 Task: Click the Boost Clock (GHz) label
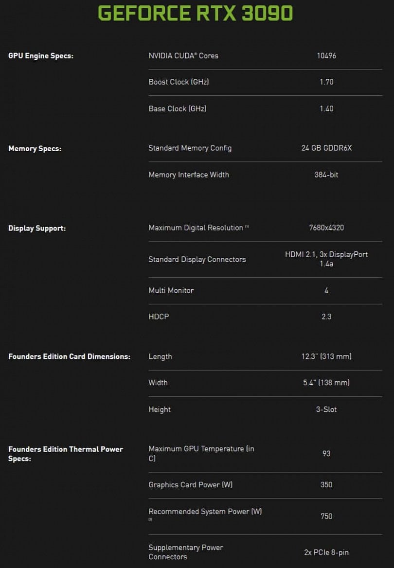click(179, 82)
